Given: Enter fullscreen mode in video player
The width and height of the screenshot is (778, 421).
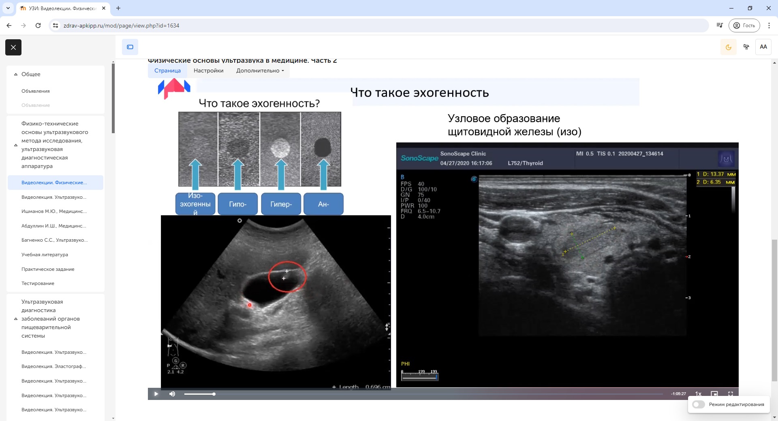Looking at the screenshot, I should pyautogui.click(x=731, y=394).
